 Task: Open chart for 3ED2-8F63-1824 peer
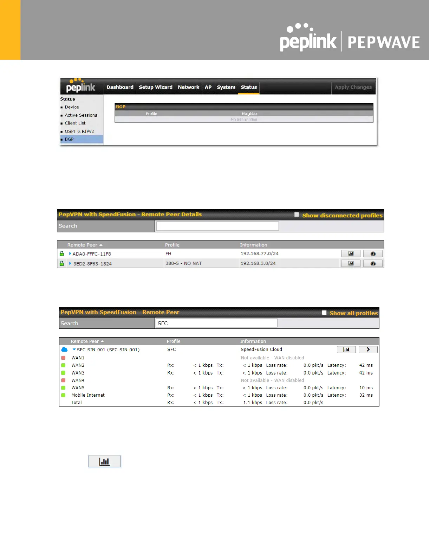(351, 263)
